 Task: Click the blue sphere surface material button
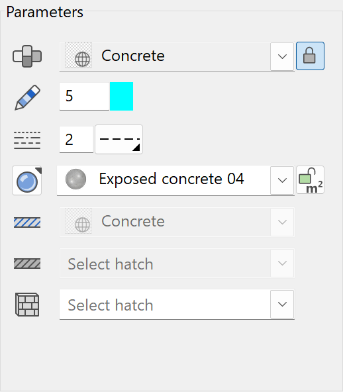[27, 181]
